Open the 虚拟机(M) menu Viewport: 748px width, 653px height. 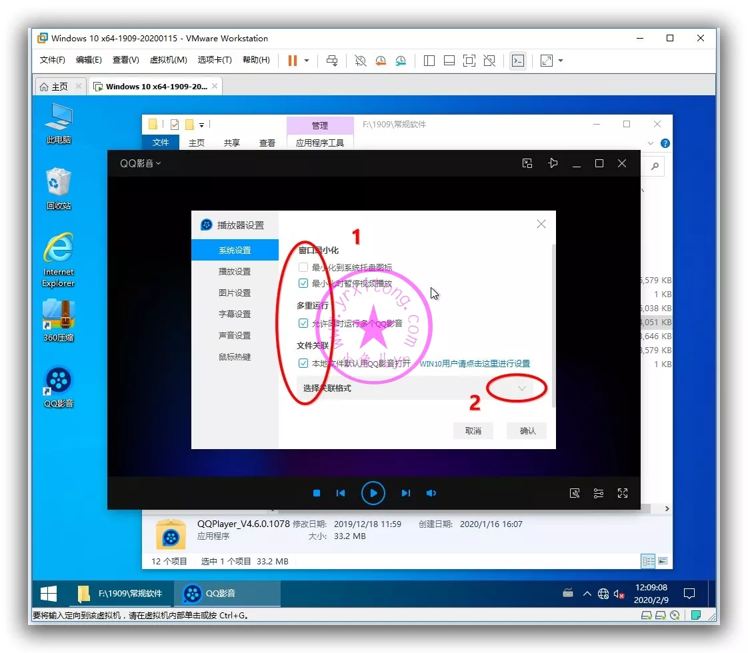click(168, 60)
